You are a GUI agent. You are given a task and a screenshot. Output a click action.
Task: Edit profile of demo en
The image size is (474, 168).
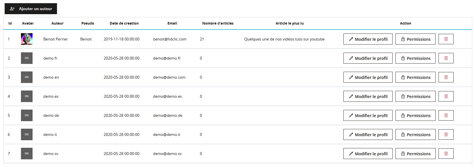(368, 77)
